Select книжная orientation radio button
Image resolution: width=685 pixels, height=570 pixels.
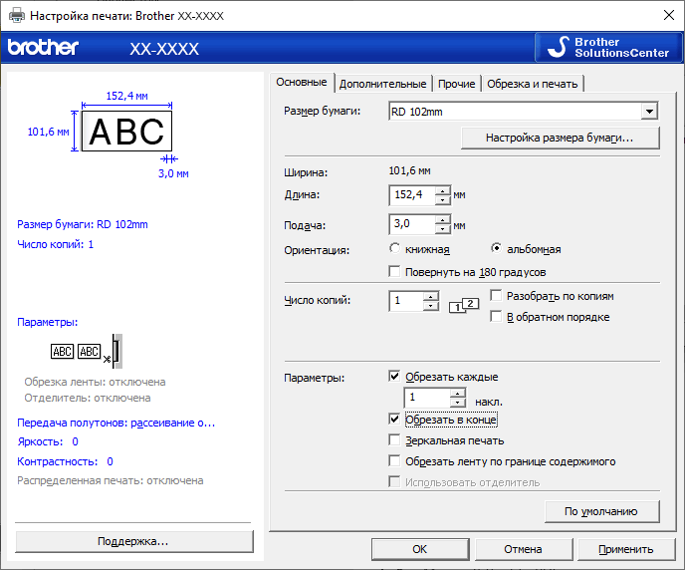395,249
